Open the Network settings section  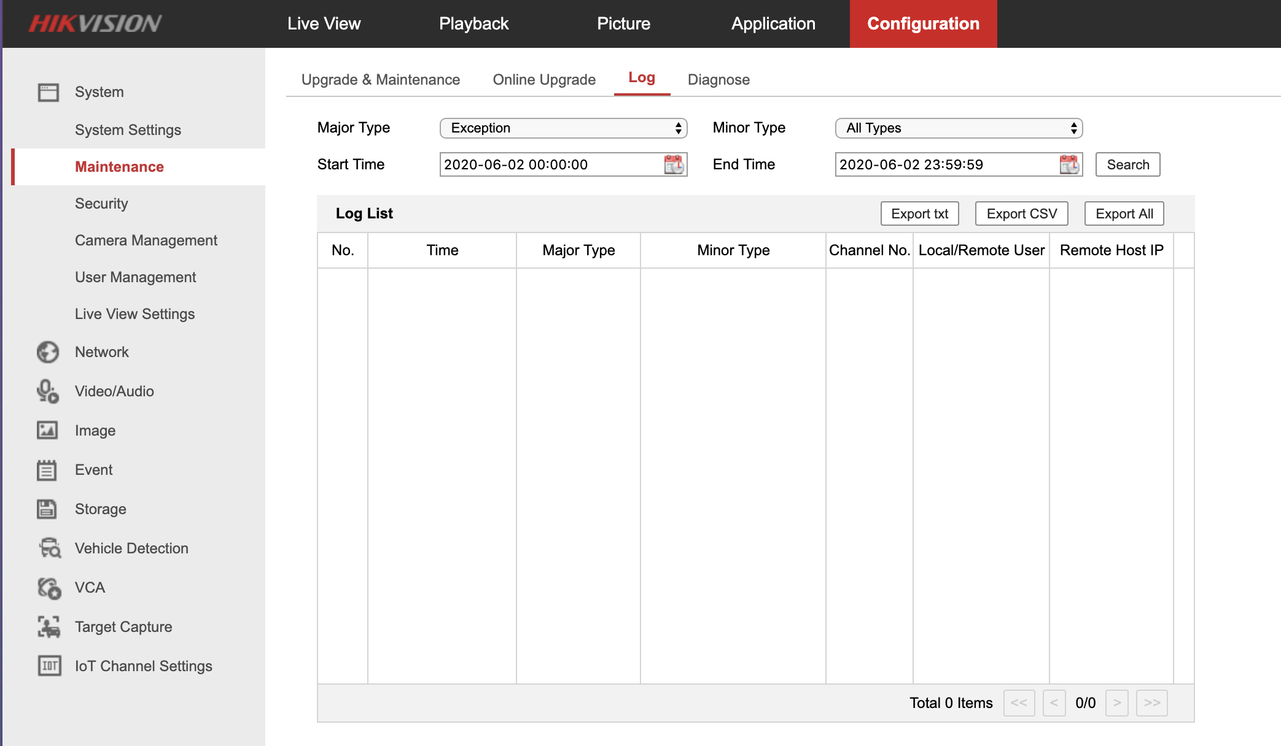tap(101, 352)
